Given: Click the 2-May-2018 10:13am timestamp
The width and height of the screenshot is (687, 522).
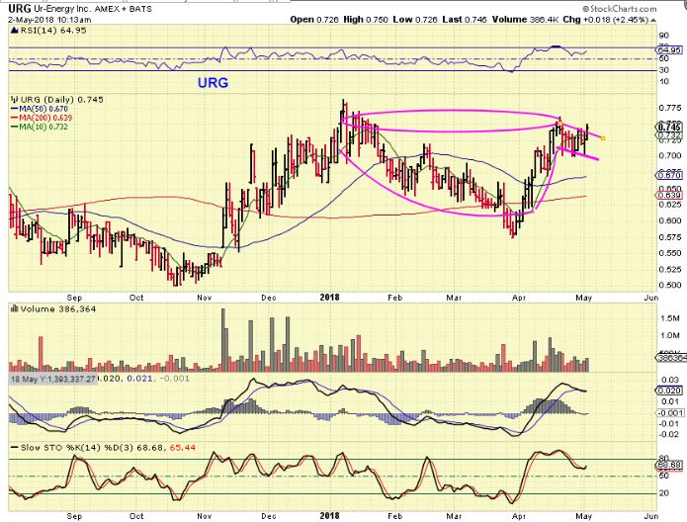Looking at the screenshot, I should 50,20.
